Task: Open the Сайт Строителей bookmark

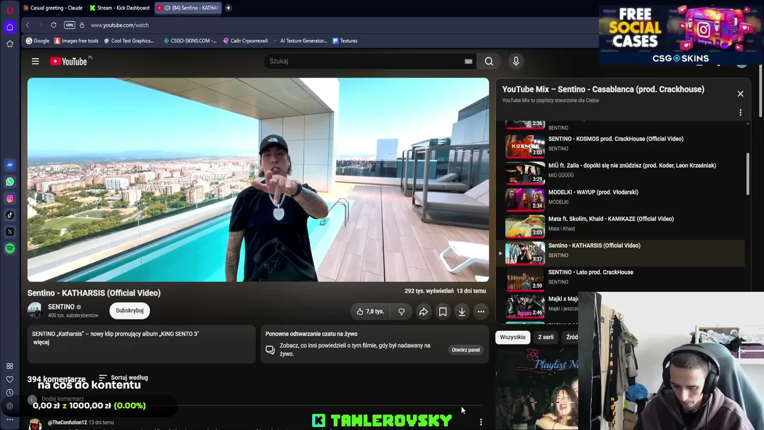Action: pos(245,41)
